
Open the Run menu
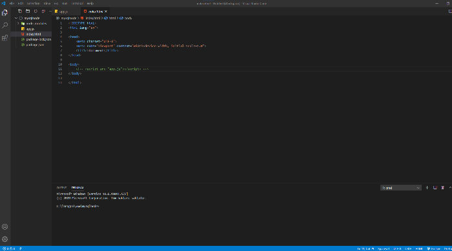(x=65, y=3)
